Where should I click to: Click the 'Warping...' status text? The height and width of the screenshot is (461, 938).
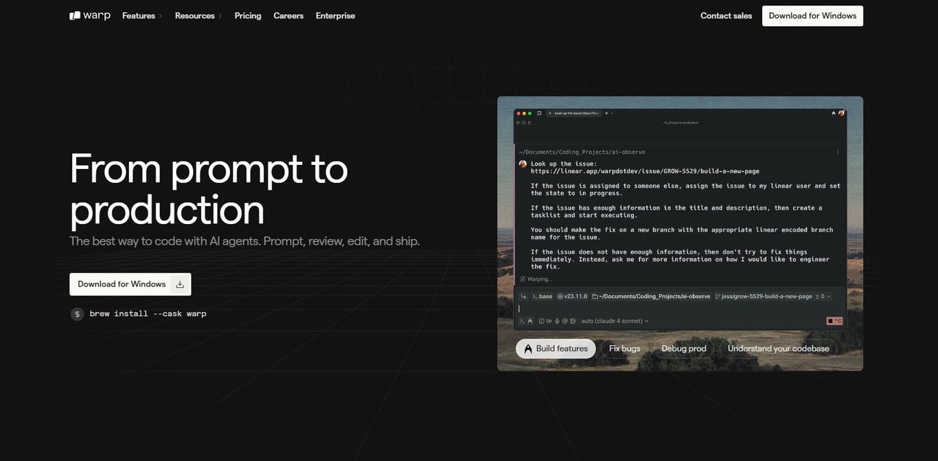tap(539, 279)
